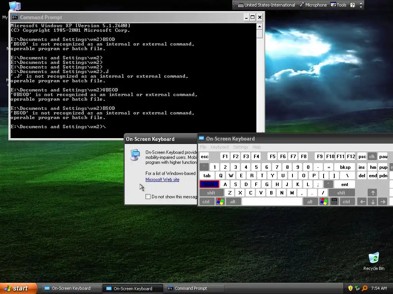Click the right arrow key on keyboard
This screenshot has height=294, width=393.
click(x=383, y=201)
